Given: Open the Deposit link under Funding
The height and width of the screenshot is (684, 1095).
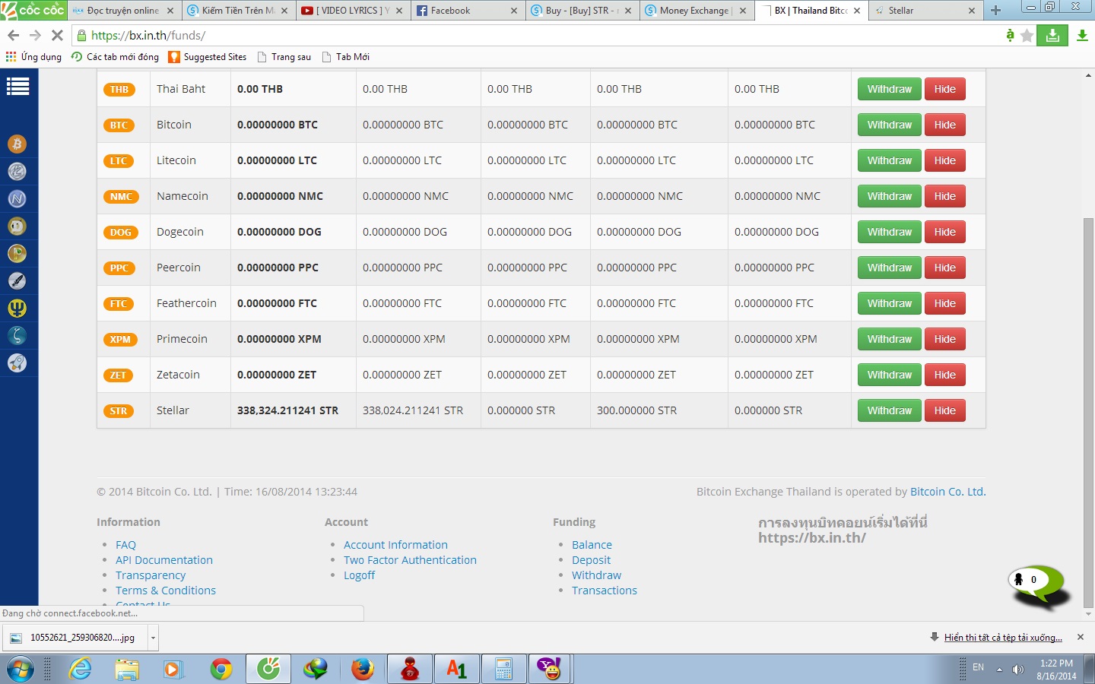Looking at the screenshot, I should (591, 560).
